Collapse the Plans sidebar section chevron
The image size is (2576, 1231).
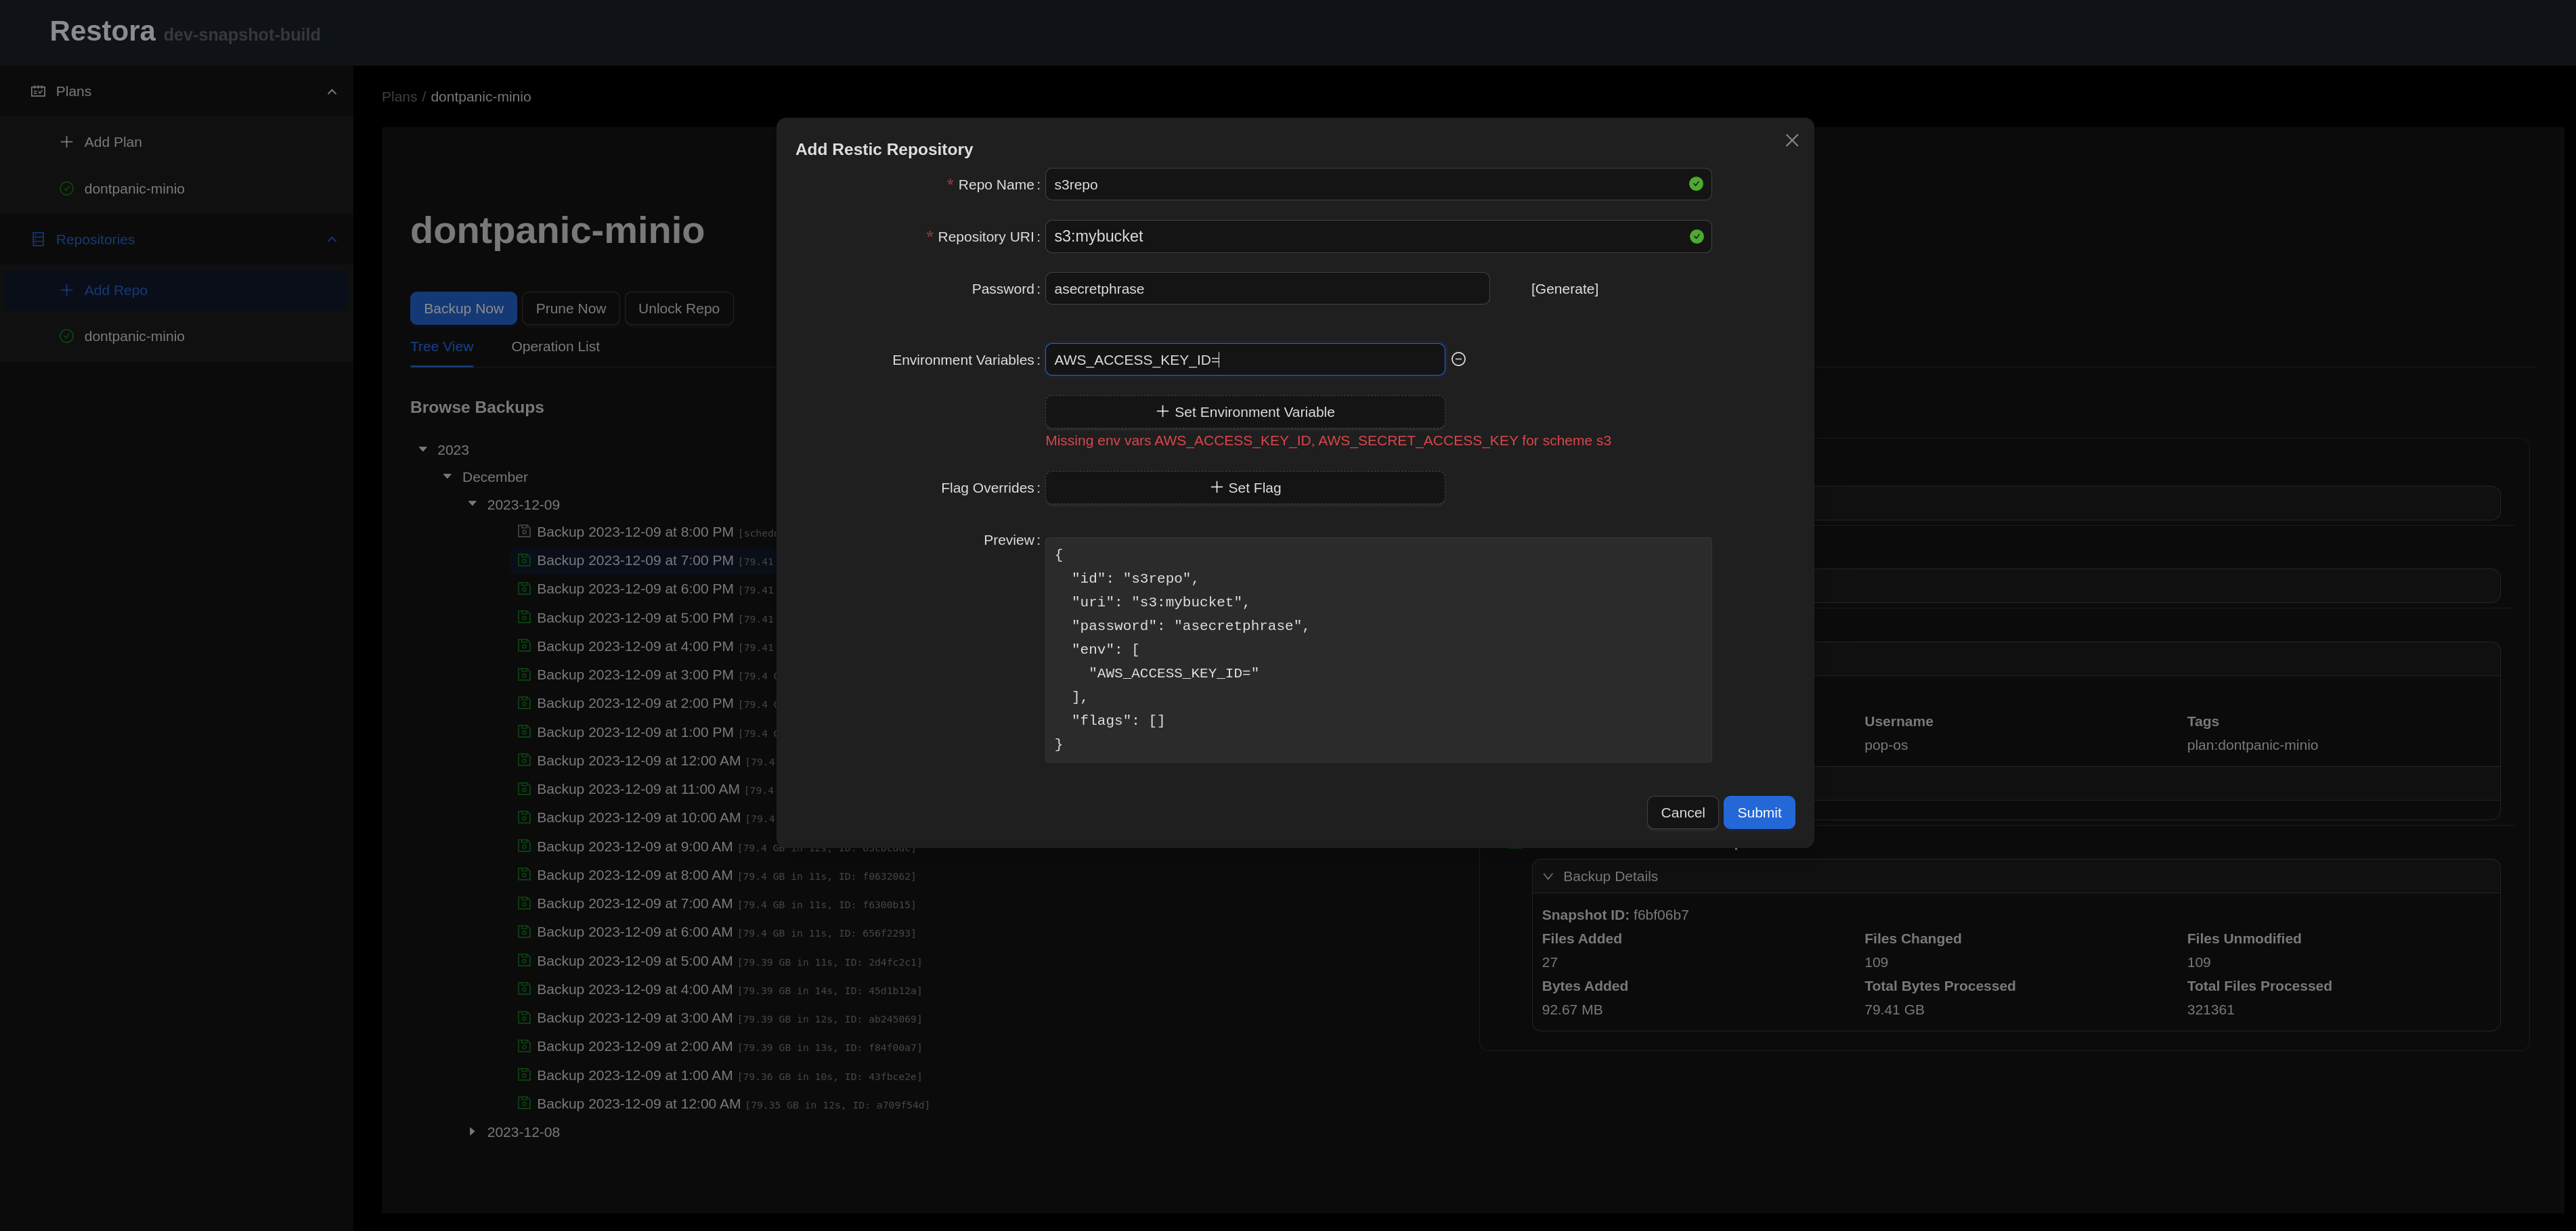click(x=332, y=92)
